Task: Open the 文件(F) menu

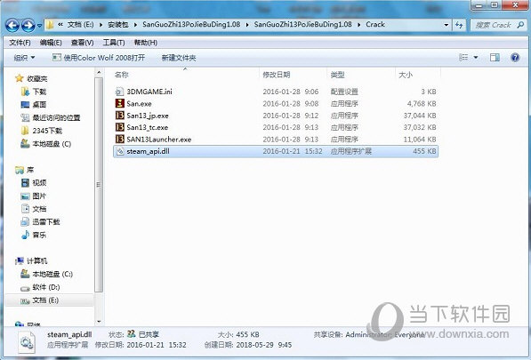Action: click(20, 43)
